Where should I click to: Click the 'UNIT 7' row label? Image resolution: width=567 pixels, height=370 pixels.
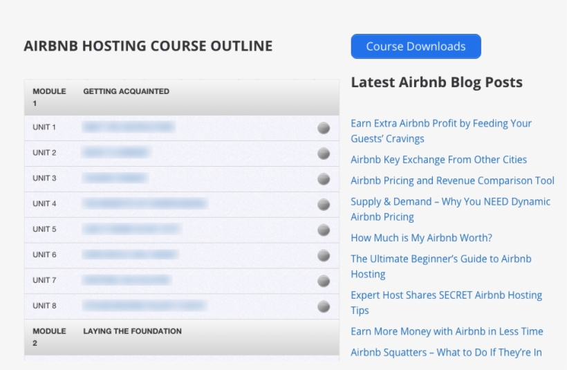pos(44,280)
